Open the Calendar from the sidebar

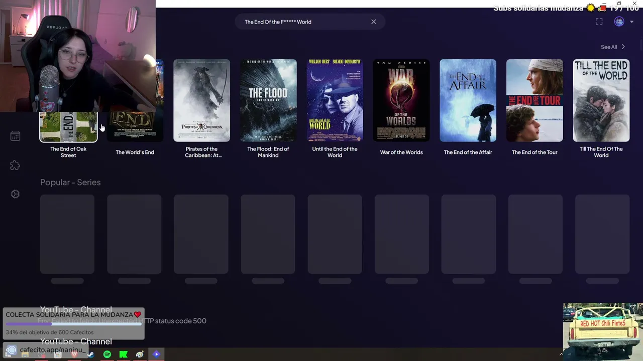(15, 136)
